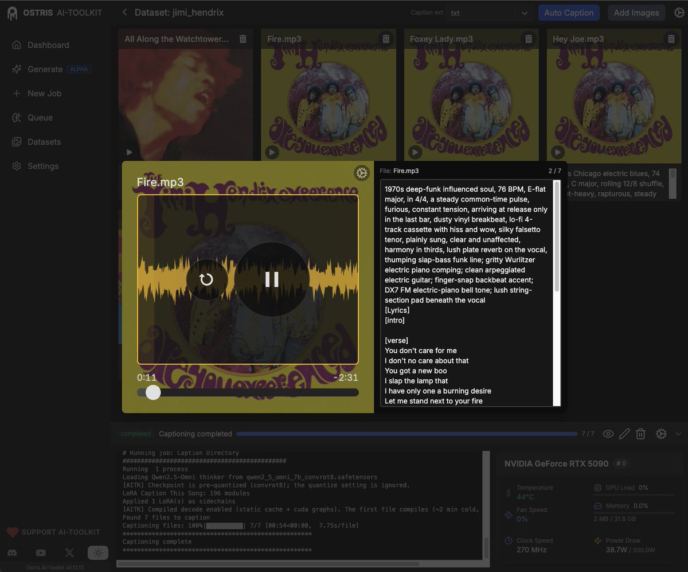
Task: Delete the captioning job with trash icon
Action: [x=641, y=434]
